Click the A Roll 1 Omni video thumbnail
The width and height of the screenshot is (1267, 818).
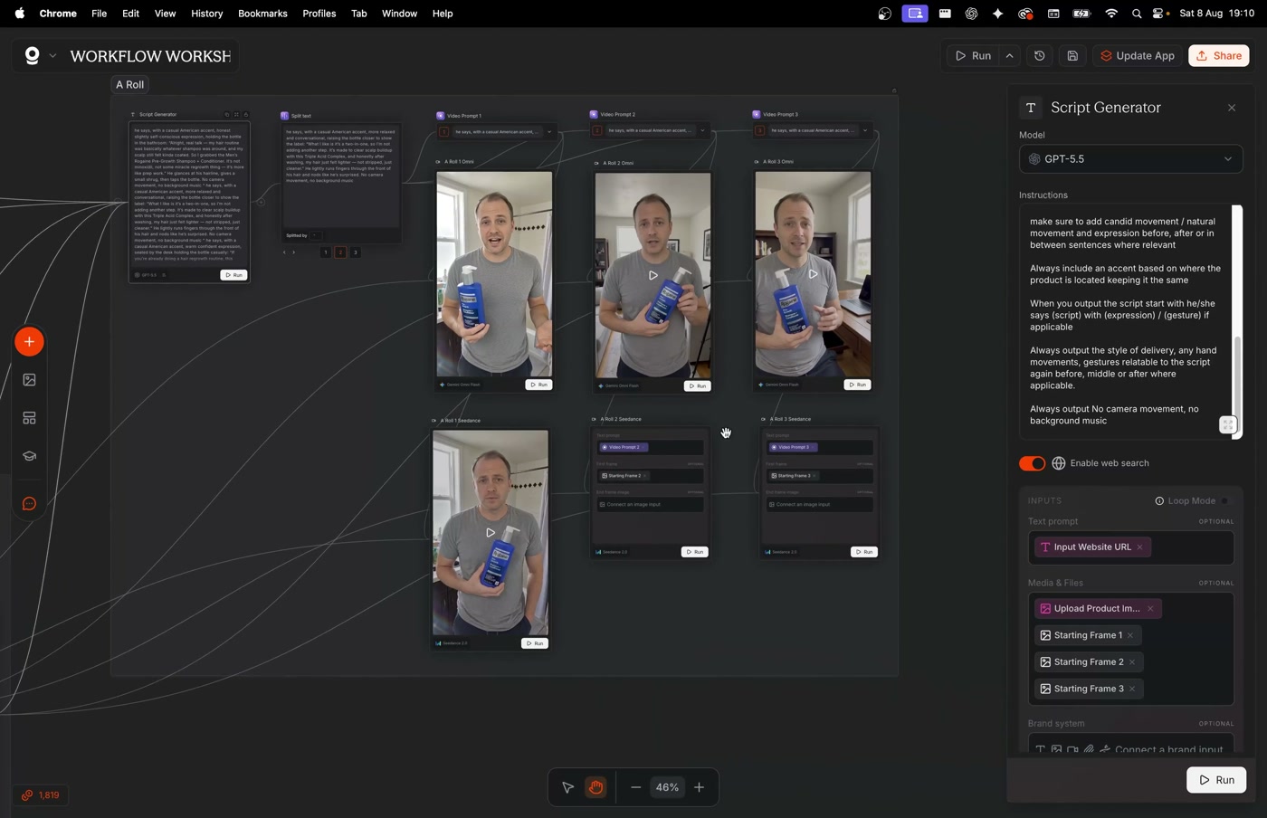click(x=494, y=274)
